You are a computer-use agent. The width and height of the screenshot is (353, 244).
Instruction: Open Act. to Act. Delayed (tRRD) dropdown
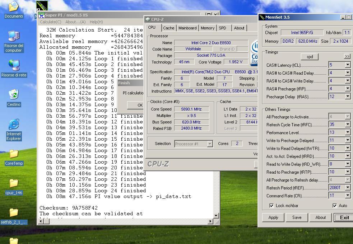[348, 156]
